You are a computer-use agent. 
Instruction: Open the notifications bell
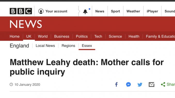(x=85, y=12)
